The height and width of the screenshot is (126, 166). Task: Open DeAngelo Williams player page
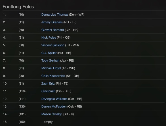tap(54, 99)
